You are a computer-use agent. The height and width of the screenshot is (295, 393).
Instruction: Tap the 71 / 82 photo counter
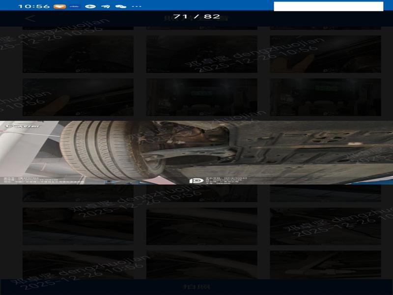pyautogui.click(x=196, y=16)
